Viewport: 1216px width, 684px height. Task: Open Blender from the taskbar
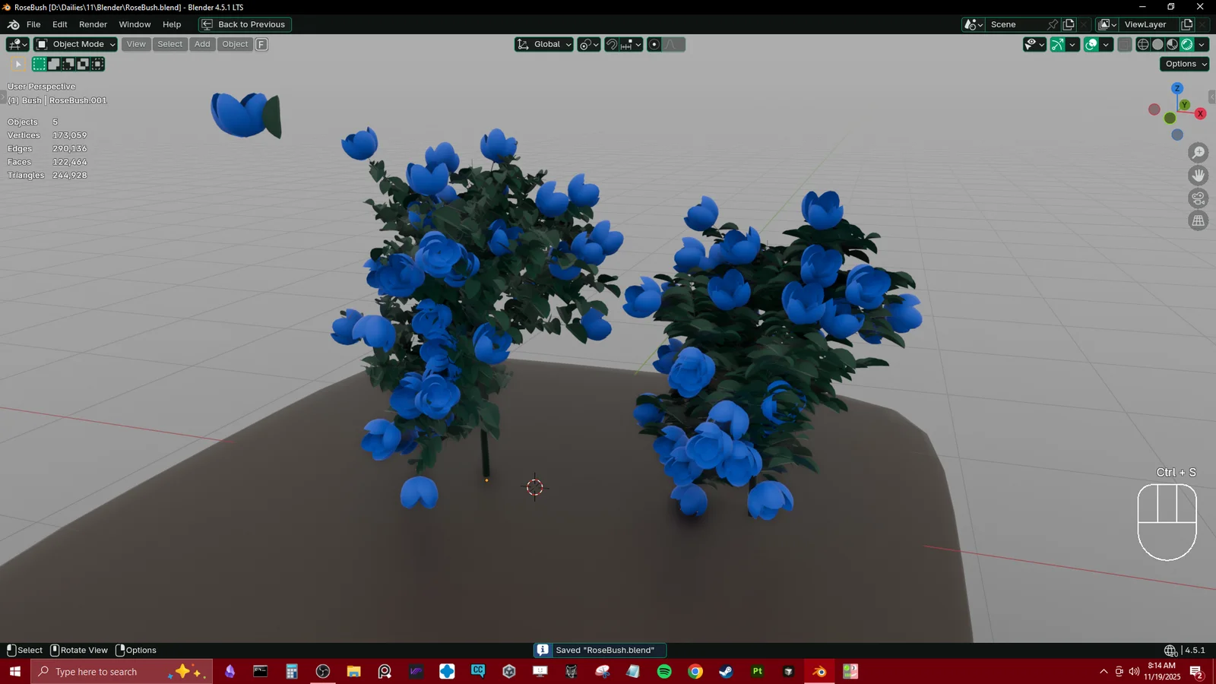(x=819, y=672)
